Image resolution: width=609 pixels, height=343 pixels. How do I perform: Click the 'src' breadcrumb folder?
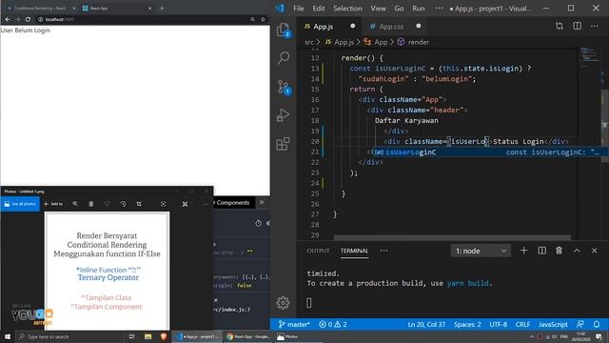309,42
